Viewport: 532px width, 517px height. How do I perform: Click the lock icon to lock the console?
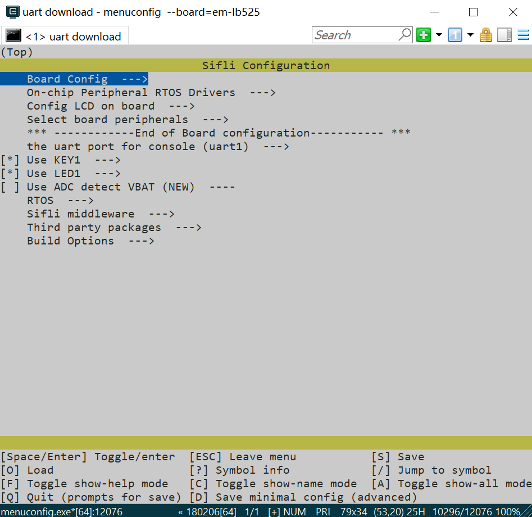(x=485, y=35)
